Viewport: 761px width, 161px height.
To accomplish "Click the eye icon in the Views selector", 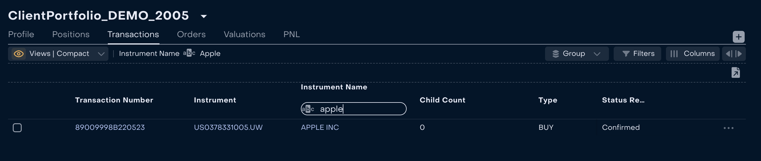I will click(x=19, y=54).
